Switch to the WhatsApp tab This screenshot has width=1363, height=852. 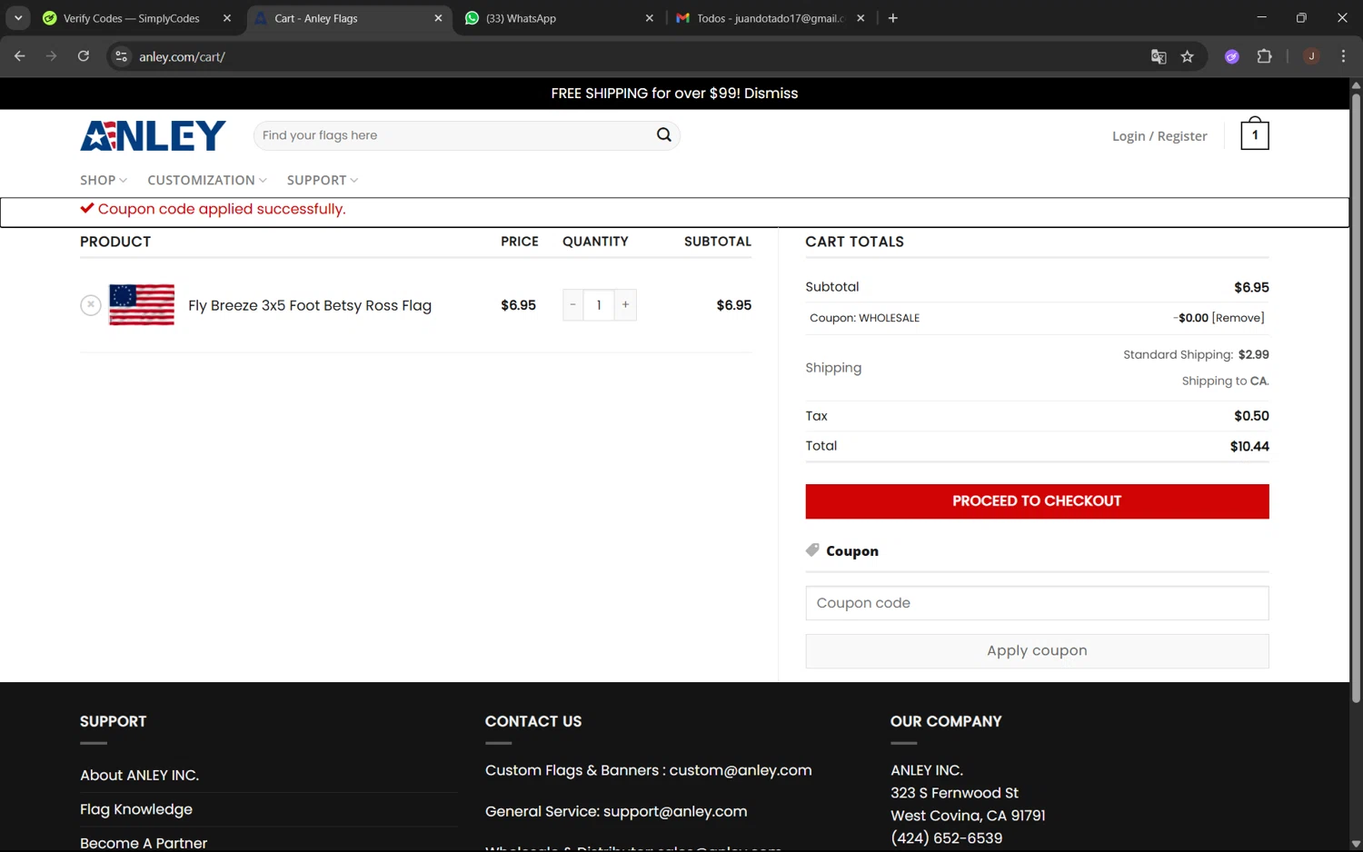(554, 18)
